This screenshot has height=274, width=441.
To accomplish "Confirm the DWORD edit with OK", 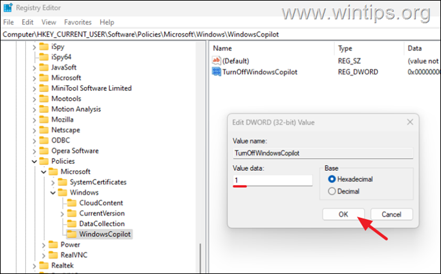I will coord(343,214).
